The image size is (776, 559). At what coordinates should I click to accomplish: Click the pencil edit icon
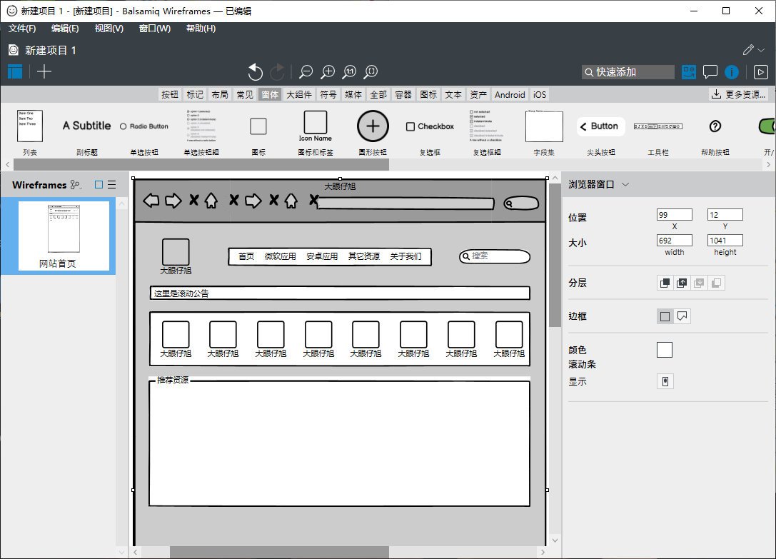click(748, 50)
